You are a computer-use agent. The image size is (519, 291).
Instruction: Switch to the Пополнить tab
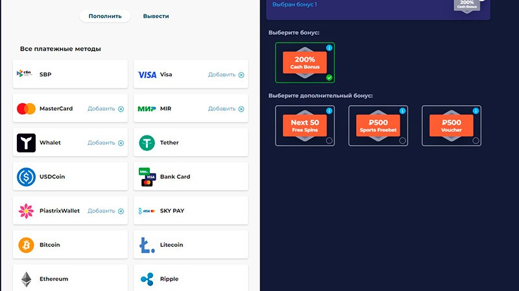pos(105,16)
